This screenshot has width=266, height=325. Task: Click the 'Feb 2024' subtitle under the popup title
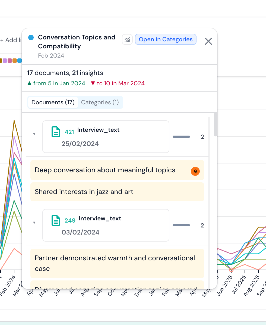(51, 55)
